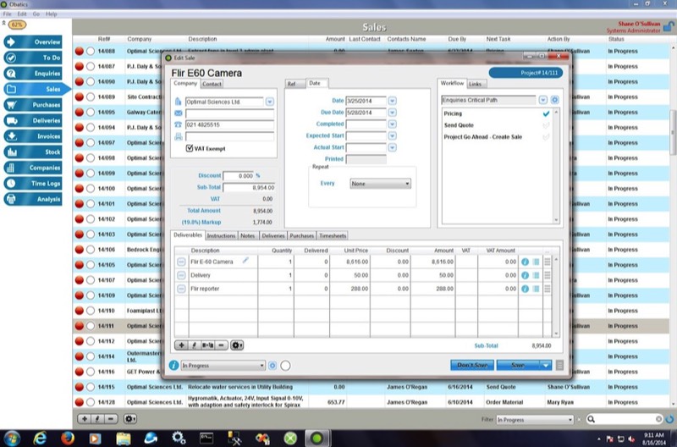Click the Don't Save button

(472, 366)
